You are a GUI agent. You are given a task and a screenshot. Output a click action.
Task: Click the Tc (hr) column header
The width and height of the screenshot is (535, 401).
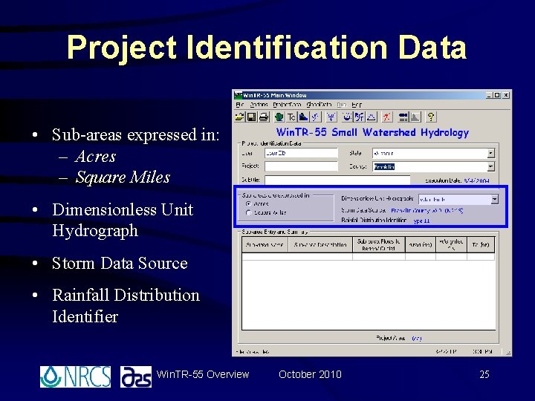(x=481, y=244)
